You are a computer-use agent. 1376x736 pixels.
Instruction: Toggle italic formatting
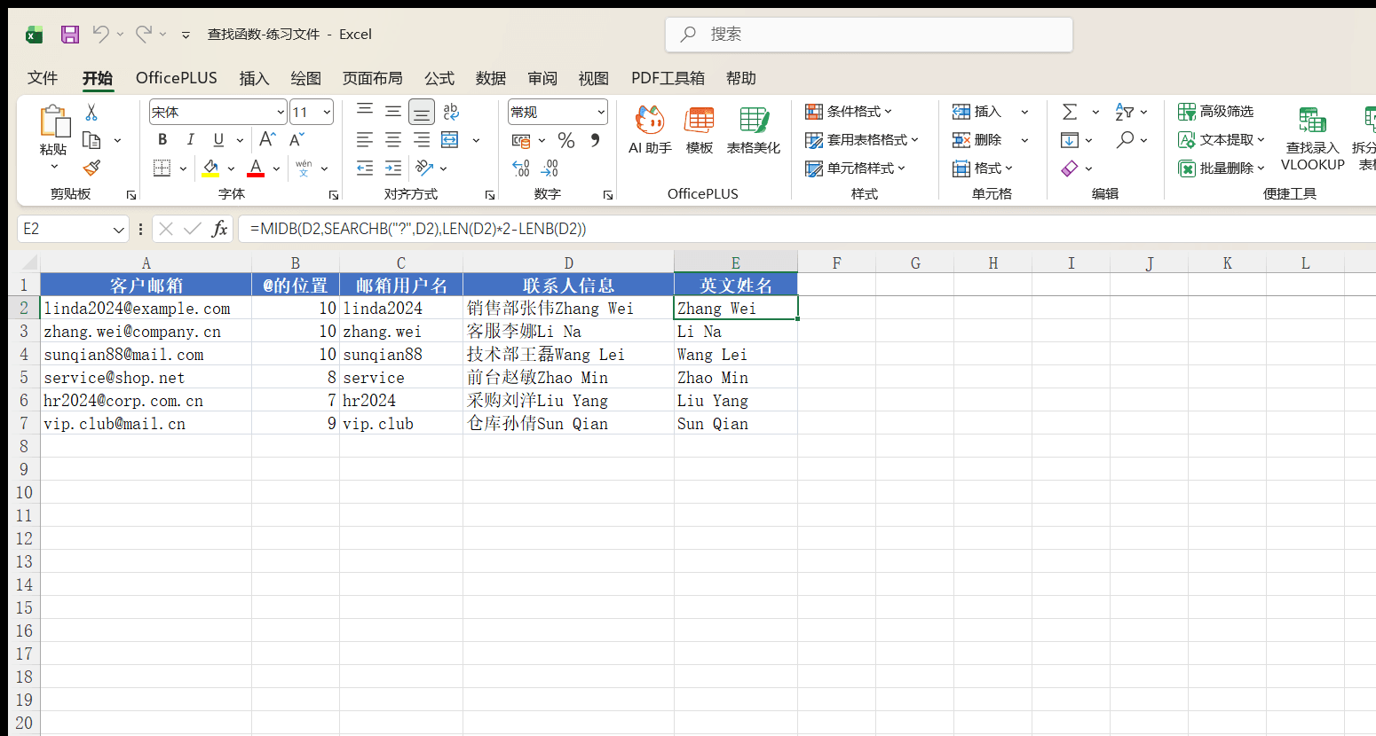click(x=190, y=140)
